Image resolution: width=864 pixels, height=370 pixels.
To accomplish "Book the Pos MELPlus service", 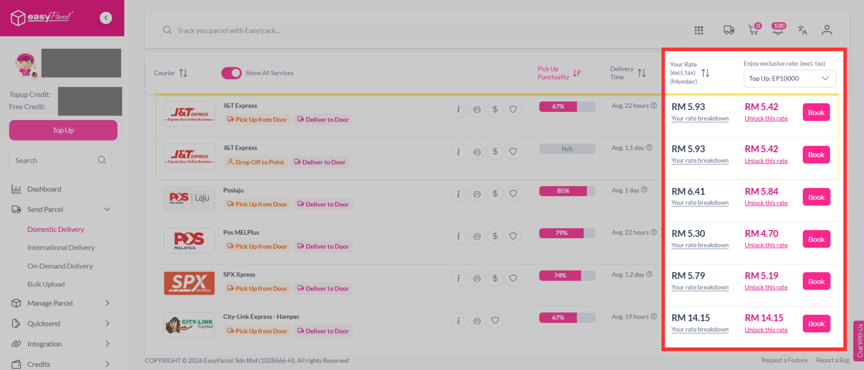I will point(816,239).
